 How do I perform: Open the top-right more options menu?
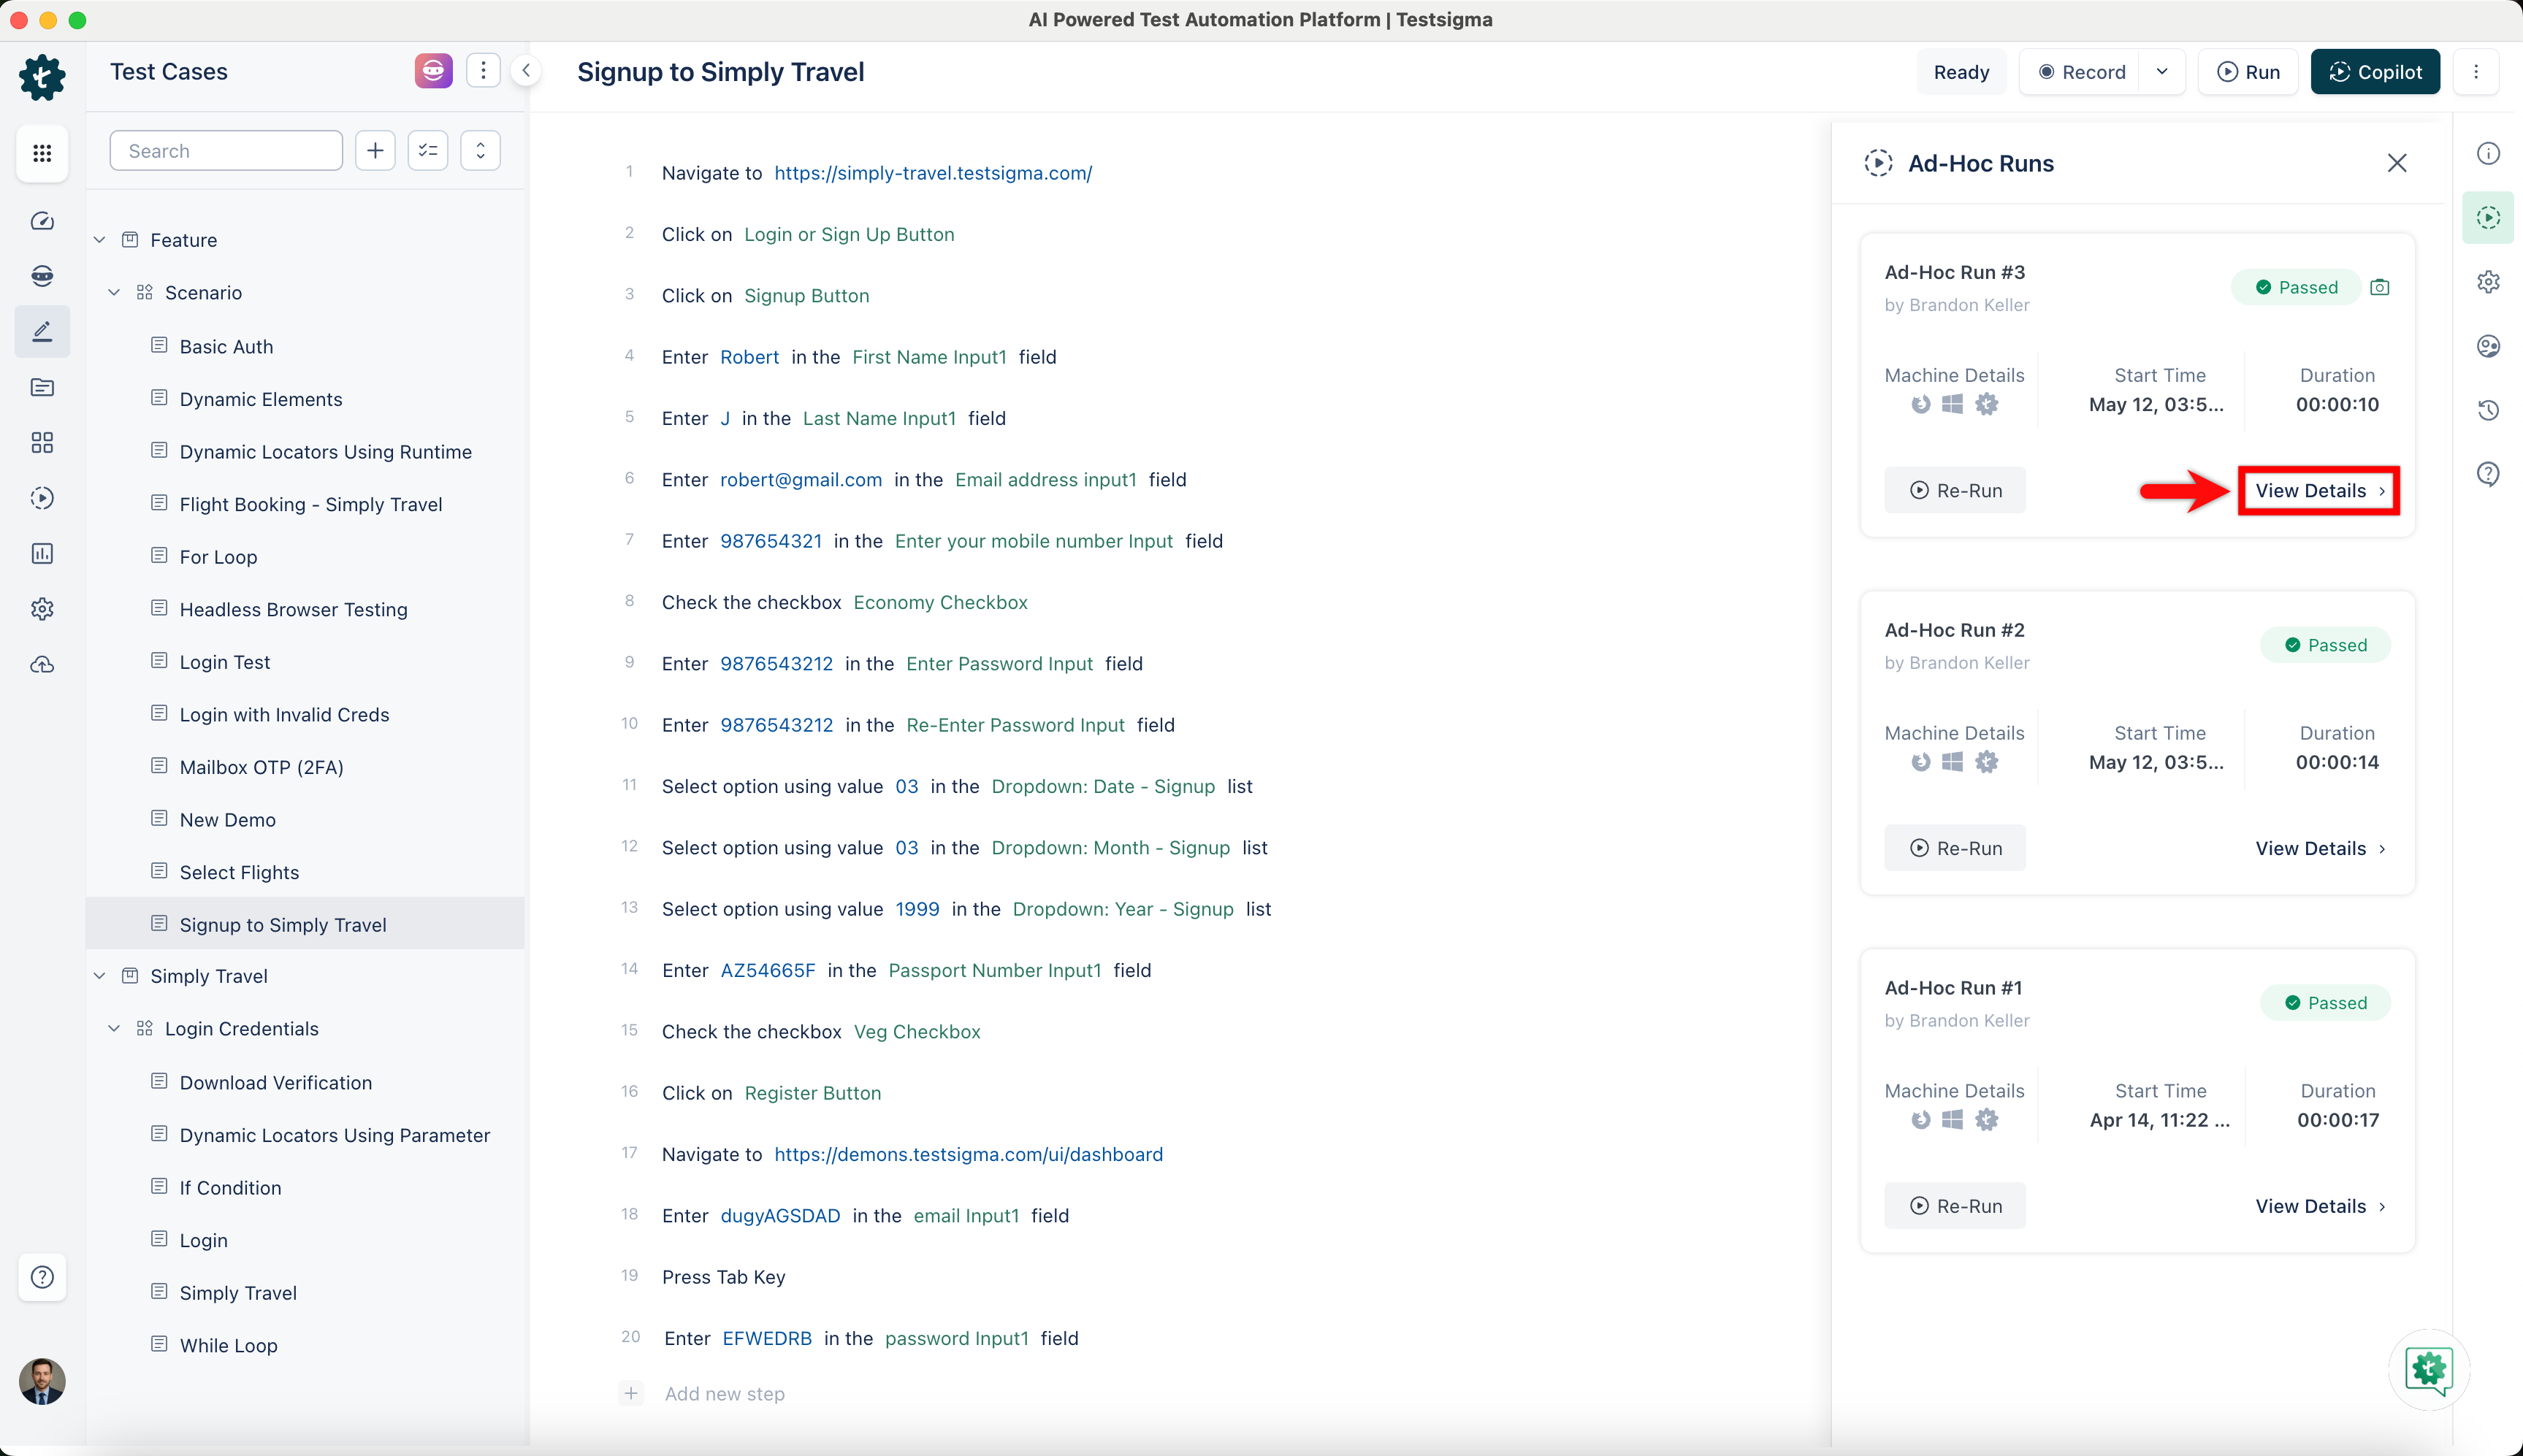click(x=2476, y=71)
